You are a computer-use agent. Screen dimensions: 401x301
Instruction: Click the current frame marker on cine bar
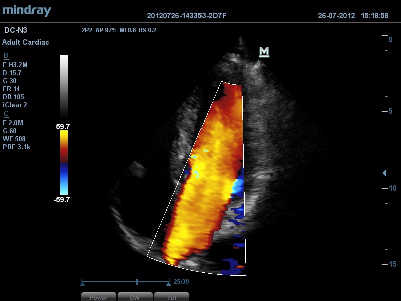click(x=137, y=282)
